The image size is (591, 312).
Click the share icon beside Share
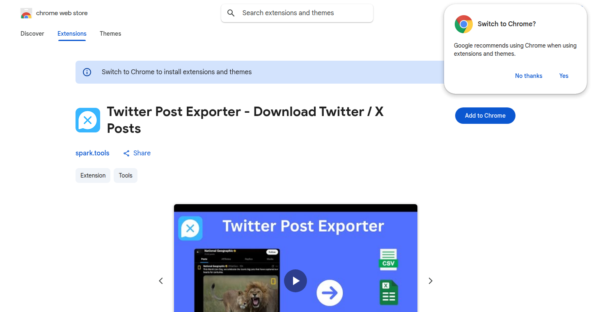(x=126, y=153)
